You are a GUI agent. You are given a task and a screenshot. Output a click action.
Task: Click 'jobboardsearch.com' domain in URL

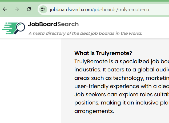tap(71, 10)
